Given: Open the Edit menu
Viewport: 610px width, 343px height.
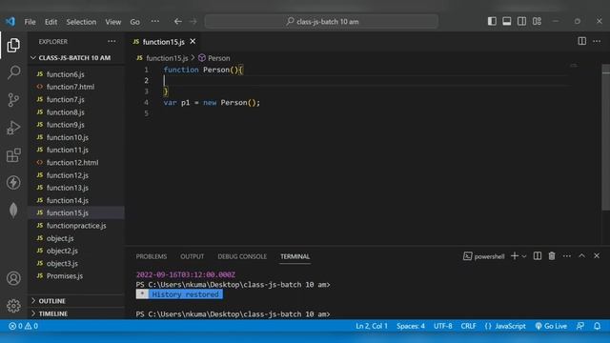Looking at the screenshot, I should point(51,22).
